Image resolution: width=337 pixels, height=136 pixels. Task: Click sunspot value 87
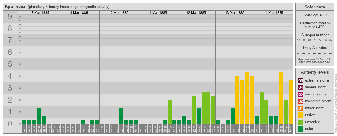(331, 40)
